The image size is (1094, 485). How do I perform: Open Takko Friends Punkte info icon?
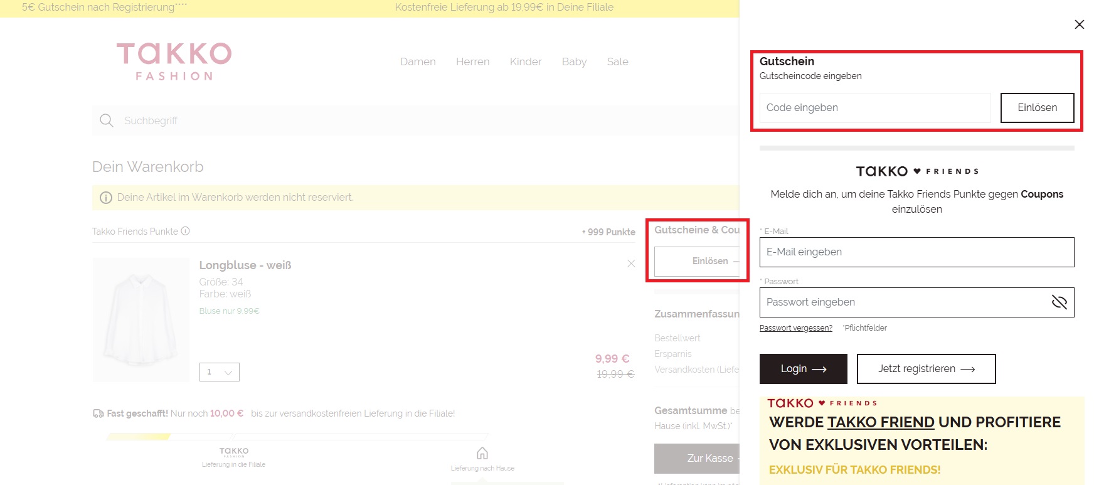pos(186,231)
